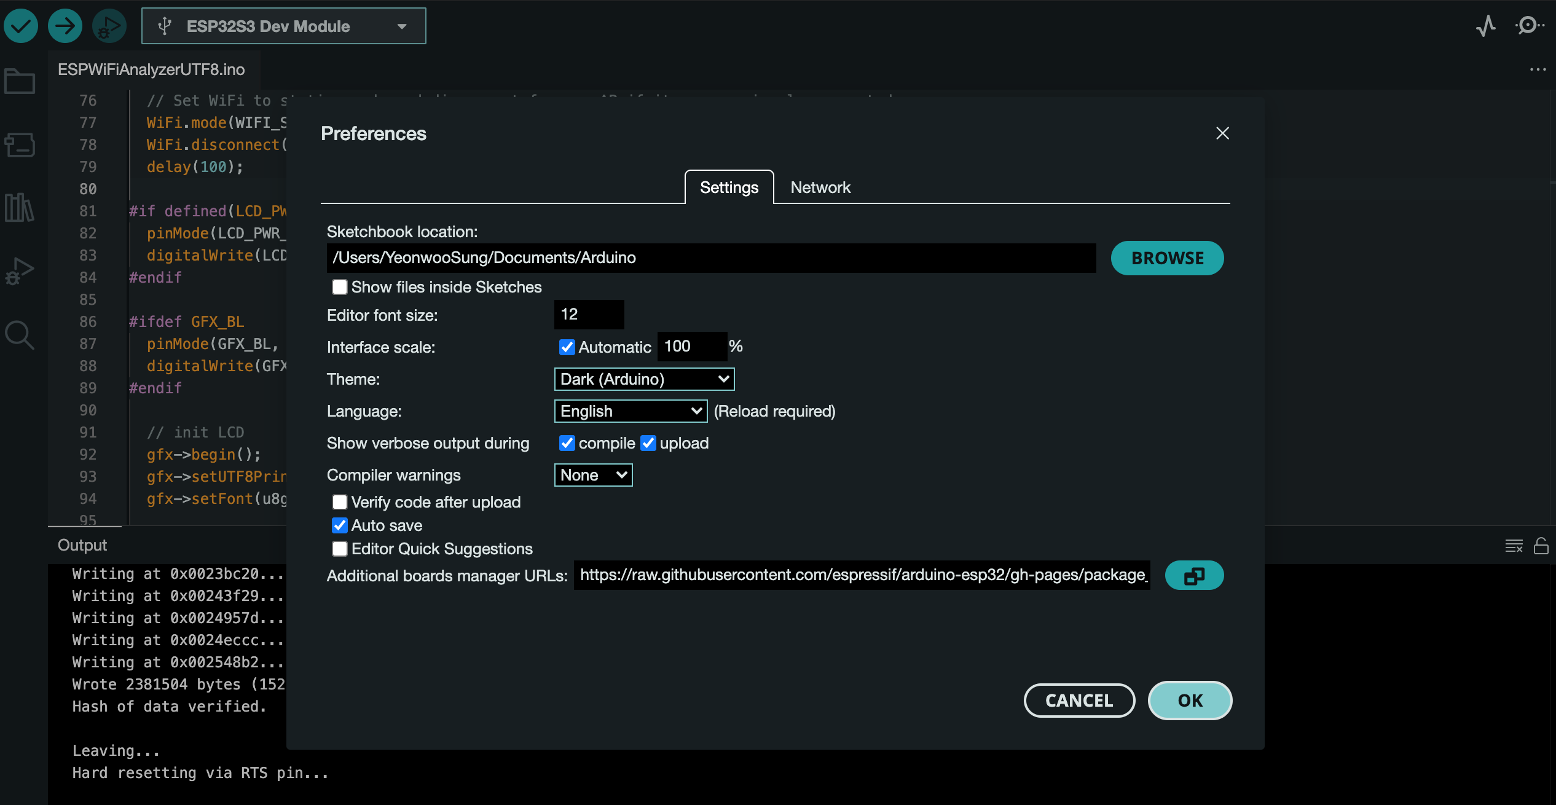Open the Language dropdown
The image size is (1556, 805).
[631, 411]
